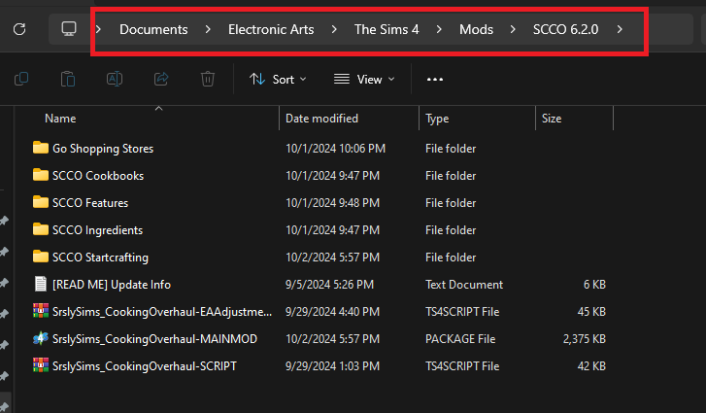
Task: Sort files by Name column header
Action: [60, 119]
